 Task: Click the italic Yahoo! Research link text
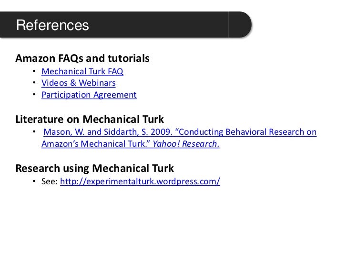[x=186, y=144]
